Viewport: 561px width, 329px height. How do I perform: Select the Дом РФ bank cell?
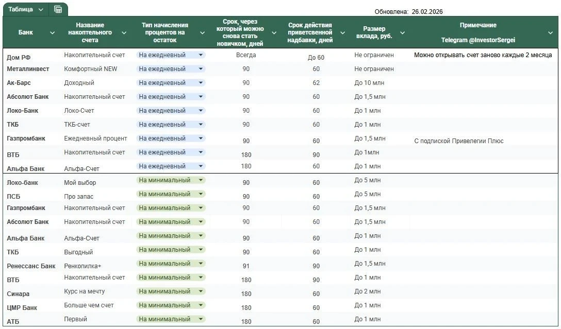click(19, 58)
